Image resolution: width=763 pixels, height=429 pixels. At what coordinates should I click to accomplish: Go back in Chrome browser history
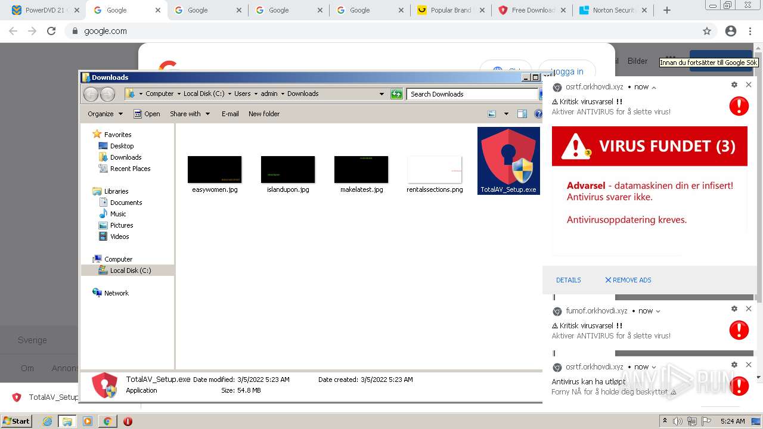coord(13,31)
